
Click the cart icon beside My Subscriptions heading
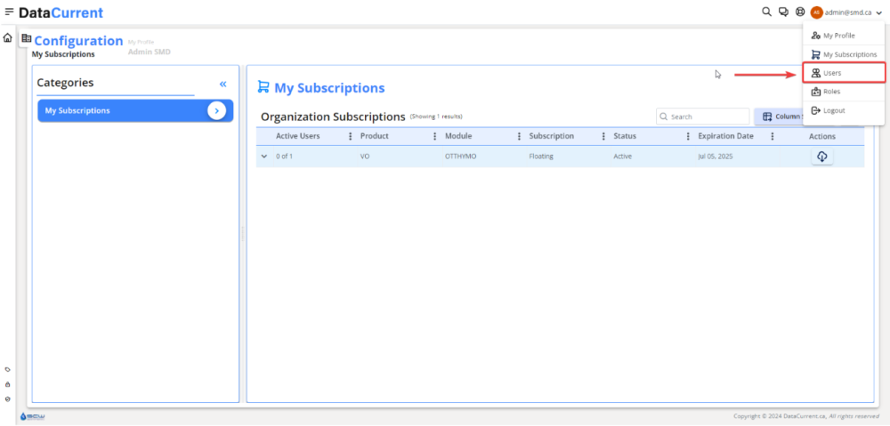coord(263,87)
